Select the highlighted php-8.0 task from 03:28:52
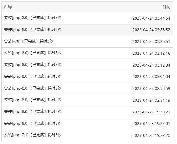177x144 pixels. coord(87,30)
